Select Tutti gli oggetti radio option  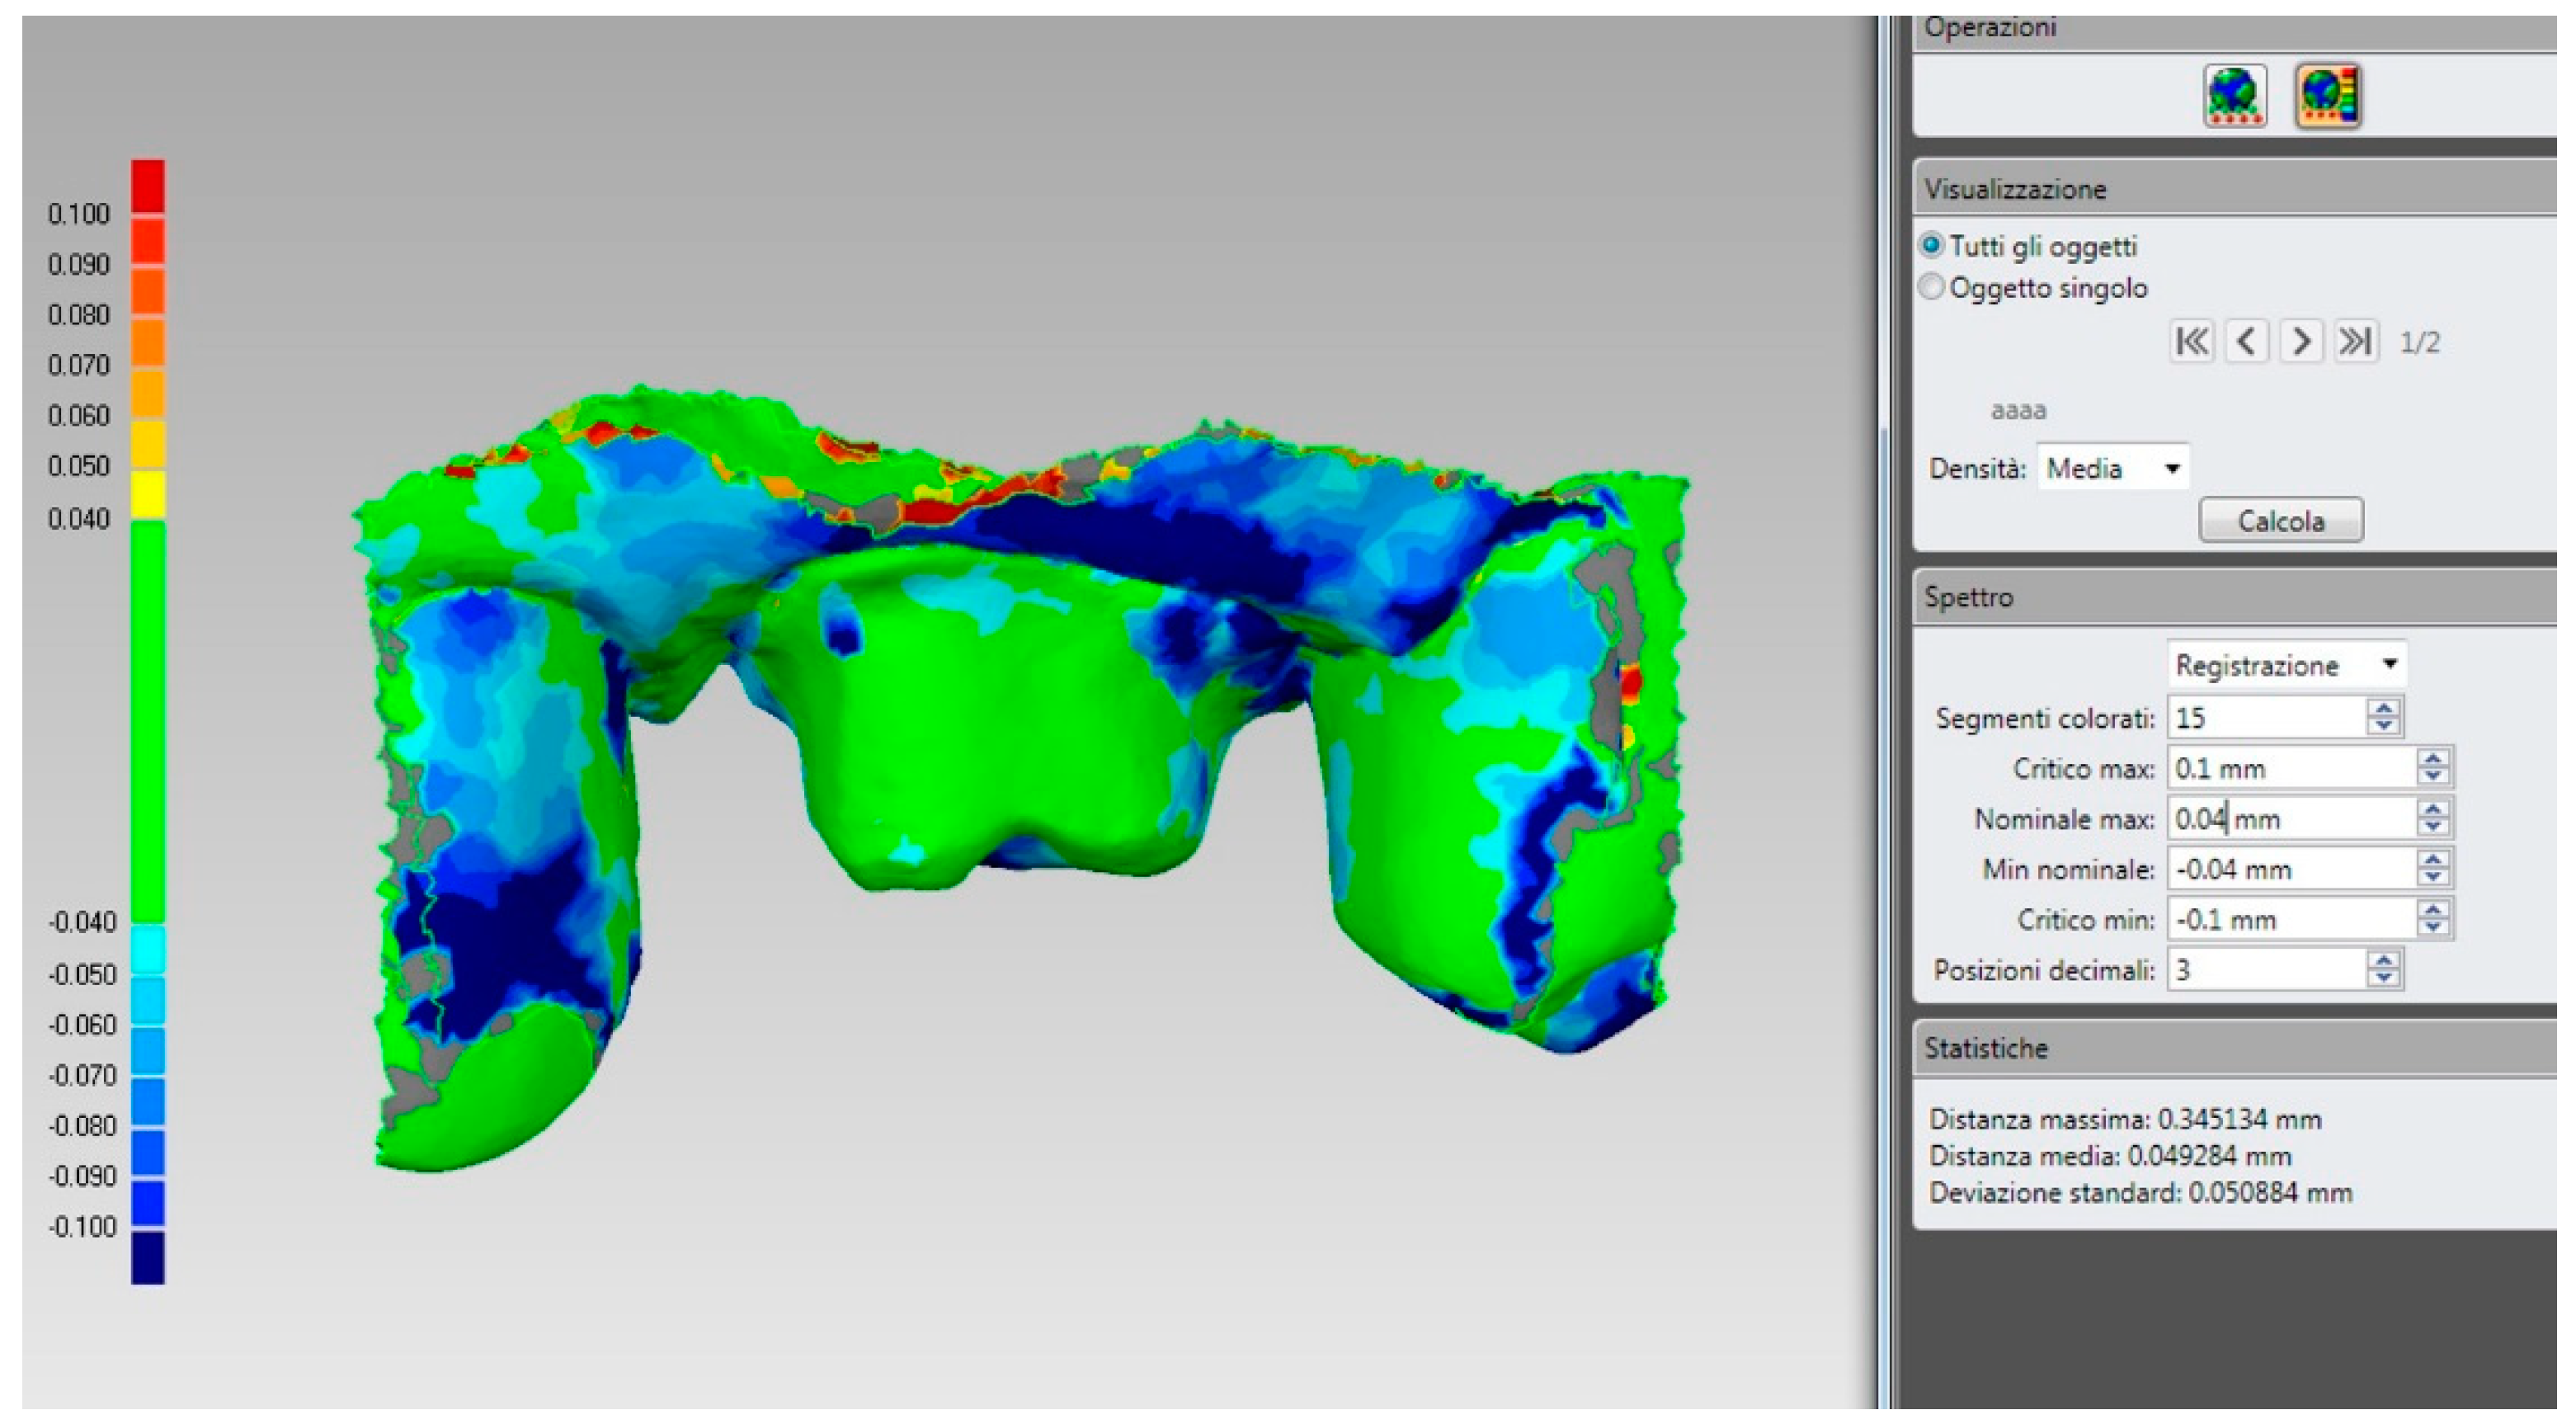1932,246
